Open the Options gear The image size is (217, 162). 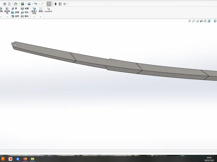(64, 4)
